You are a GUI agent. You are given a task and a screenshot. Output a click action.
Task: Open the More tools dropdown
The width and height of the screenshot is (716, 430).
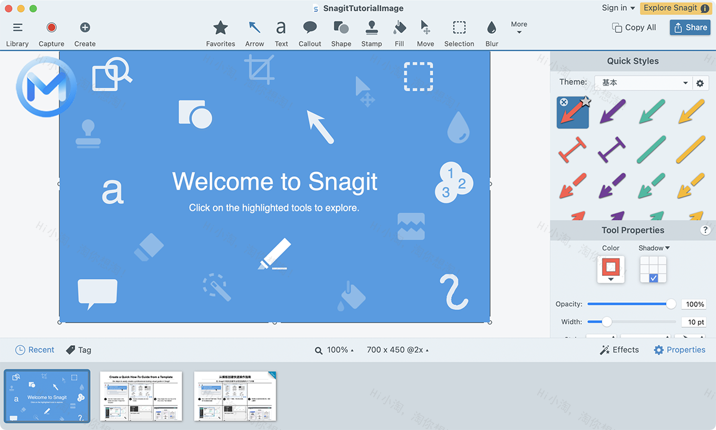519,29
